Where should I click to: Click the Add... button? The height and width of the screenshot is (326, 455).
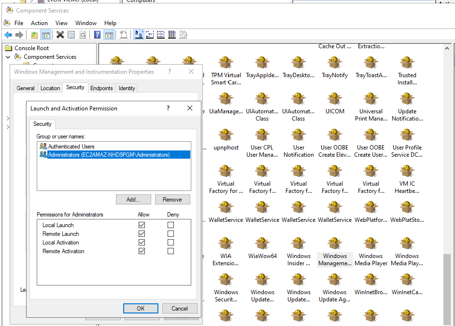(x=133, y=200)
